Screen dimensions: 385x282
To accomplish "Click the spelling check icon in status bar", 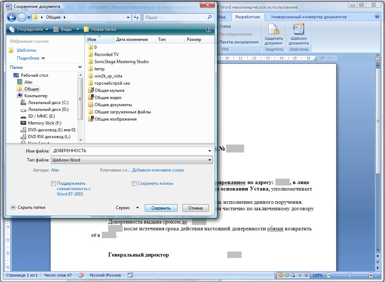I will pyautogui.click(x=81, y=275).
